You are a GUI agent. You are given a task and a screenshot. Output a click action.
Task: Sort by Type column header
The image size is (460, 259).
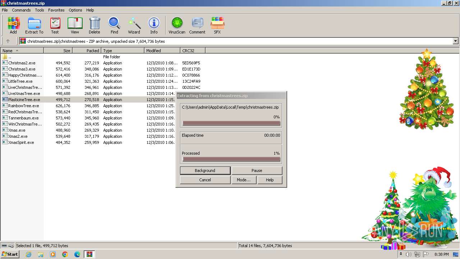[123, 51]
